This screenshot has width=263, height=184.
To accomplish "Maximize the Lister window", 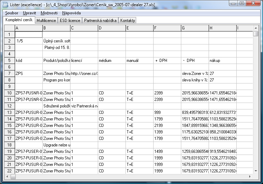I will (x=241, y=3).
